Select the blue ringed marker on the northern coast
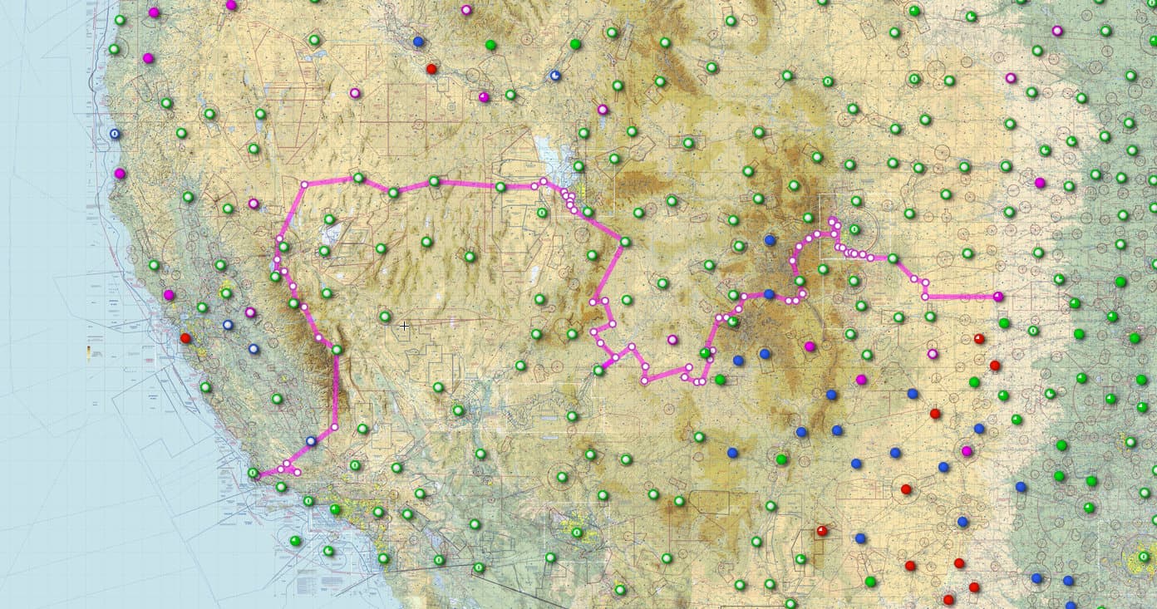1157x609 pixels. pyautogui.click(x=115, y=134)
